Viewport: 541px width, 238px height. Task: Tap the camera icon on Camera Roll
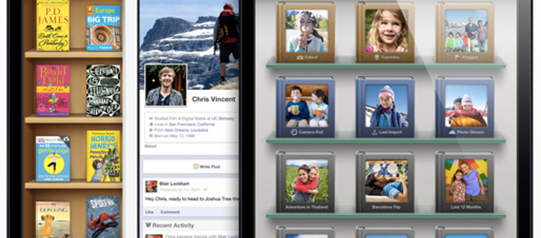click(294, 132)
